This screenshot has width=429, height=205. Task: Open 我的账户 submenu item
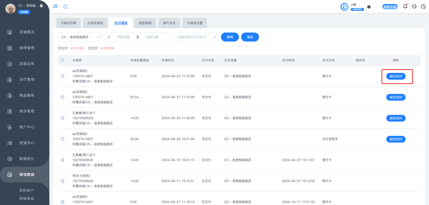tap(26, 191)
